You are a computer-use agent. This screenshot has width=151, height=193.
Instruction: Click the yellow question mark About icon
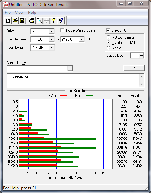(x=54, y=20)
